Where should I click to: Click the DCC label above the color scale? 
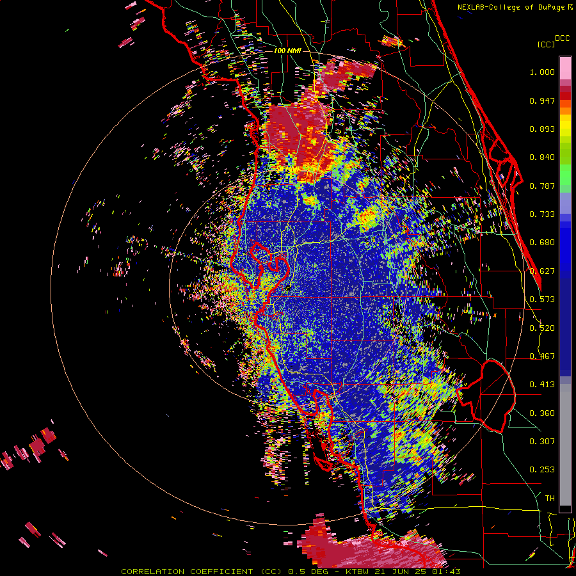pos(562,38)
